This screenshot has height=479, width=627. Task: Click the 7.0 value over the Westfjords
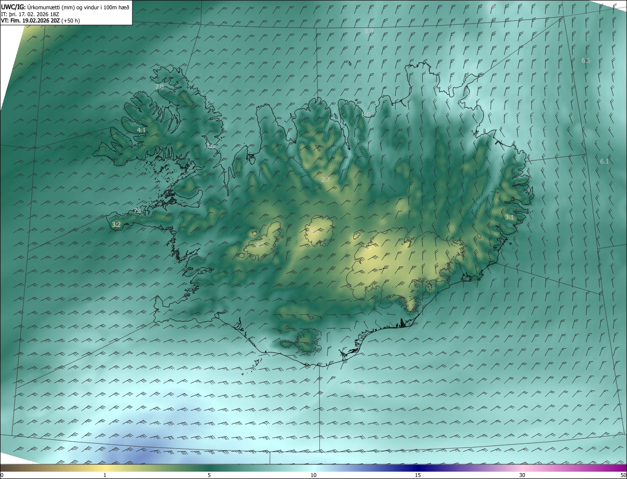pyautogui.click(x=159, y=87)
